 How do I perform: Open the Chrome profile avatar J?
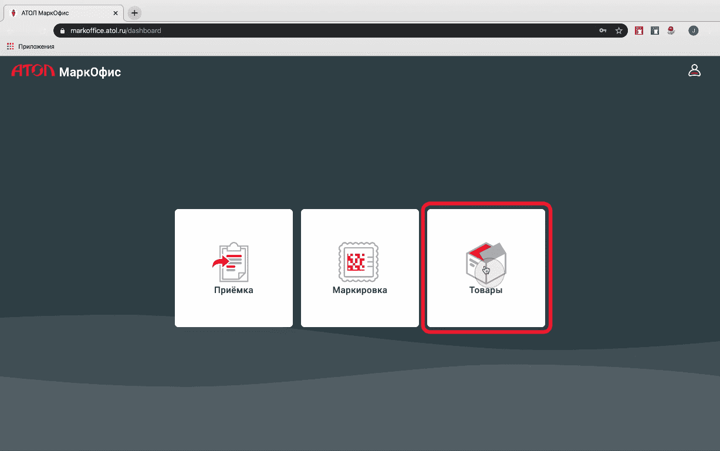tap(694, 31)
